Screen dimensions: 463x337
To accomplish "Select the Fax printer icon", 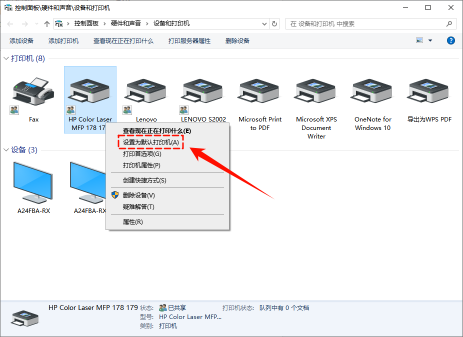I will click(33, 92).
